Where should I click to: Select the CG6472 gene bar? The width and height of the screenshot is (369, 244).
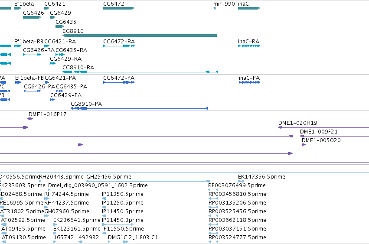(119, 8)
